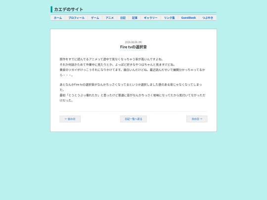Screen dimensions: 267x200
Task: Click the paragraph starting 原作をすでに読んでる
Action: click(111, 59)
